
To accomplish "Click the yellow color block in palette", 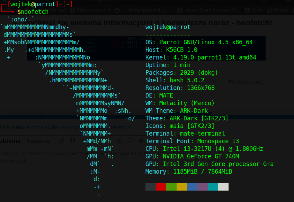I will (x=182, y=187).
